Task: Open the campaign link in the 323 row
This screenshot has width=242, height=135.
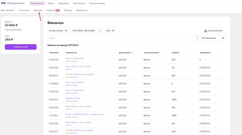Action: tap(74, 58)
